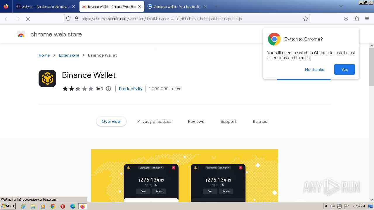Open the Extensions puzzle icon
Image resolution: width=374 pixels, height=210 pixels.
tap(356, 19)
